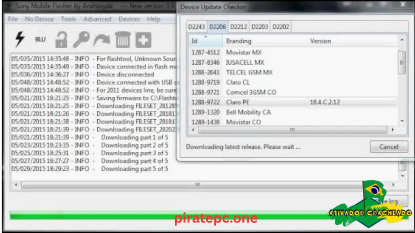Sort the list by Id column
Screen dimensions: 415x233
(x=205, y=41)
